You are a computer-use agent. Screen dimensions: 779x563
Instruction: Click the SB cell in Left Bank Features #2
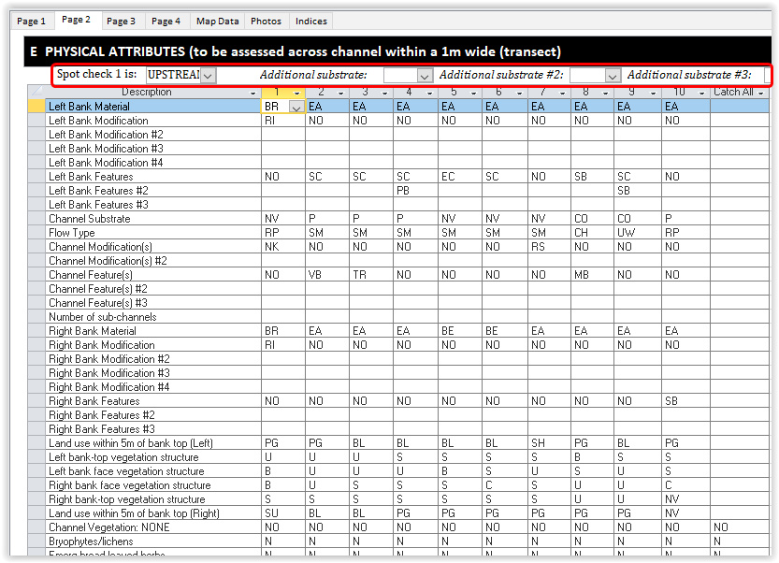click(638, 191)
